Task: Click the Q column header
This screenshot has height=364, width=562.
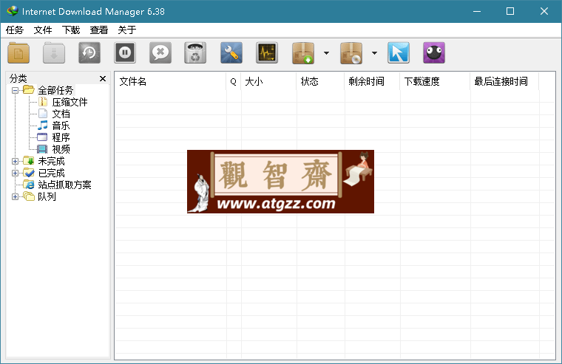Action: click(x=234, y=82)
